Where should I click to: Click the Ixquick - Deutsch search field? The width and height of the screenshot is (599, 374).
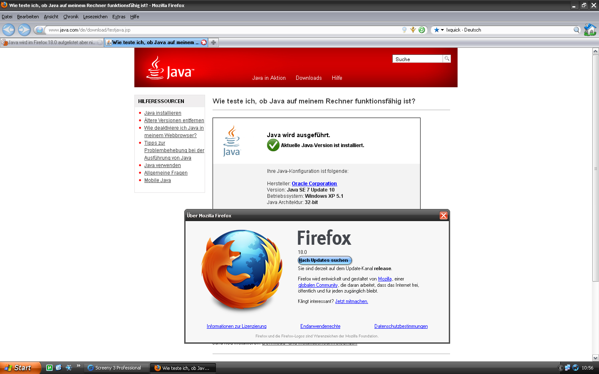point(508,30)
